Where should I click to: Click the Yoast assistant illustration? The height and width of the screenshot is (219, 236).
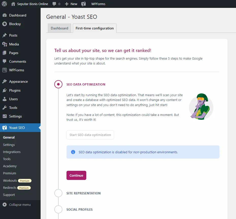[201, 107]
